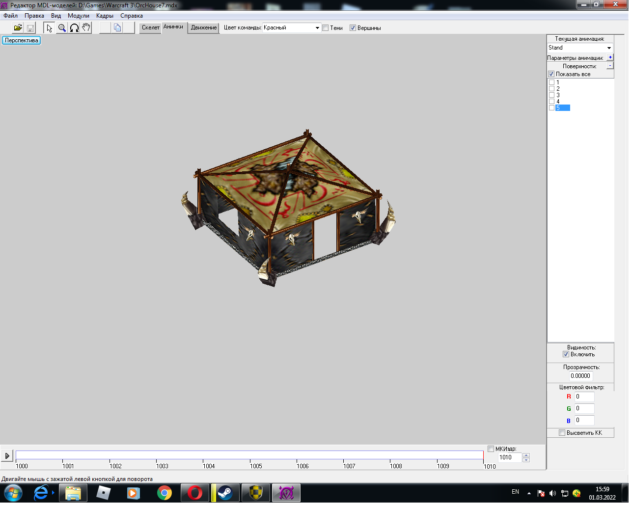Activate the magnifier zoom tool
The image size is (632, 505).
pos(62,28)
